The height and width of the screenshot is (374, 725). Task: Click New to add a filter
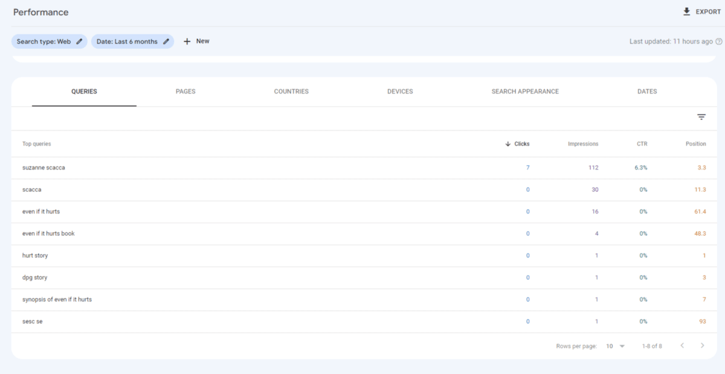204,41
